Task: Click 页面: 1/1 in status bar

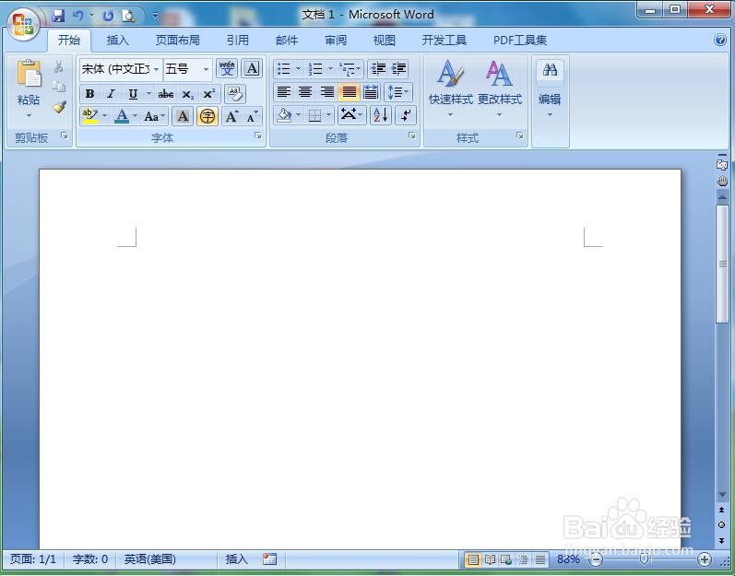Action: 33,559
